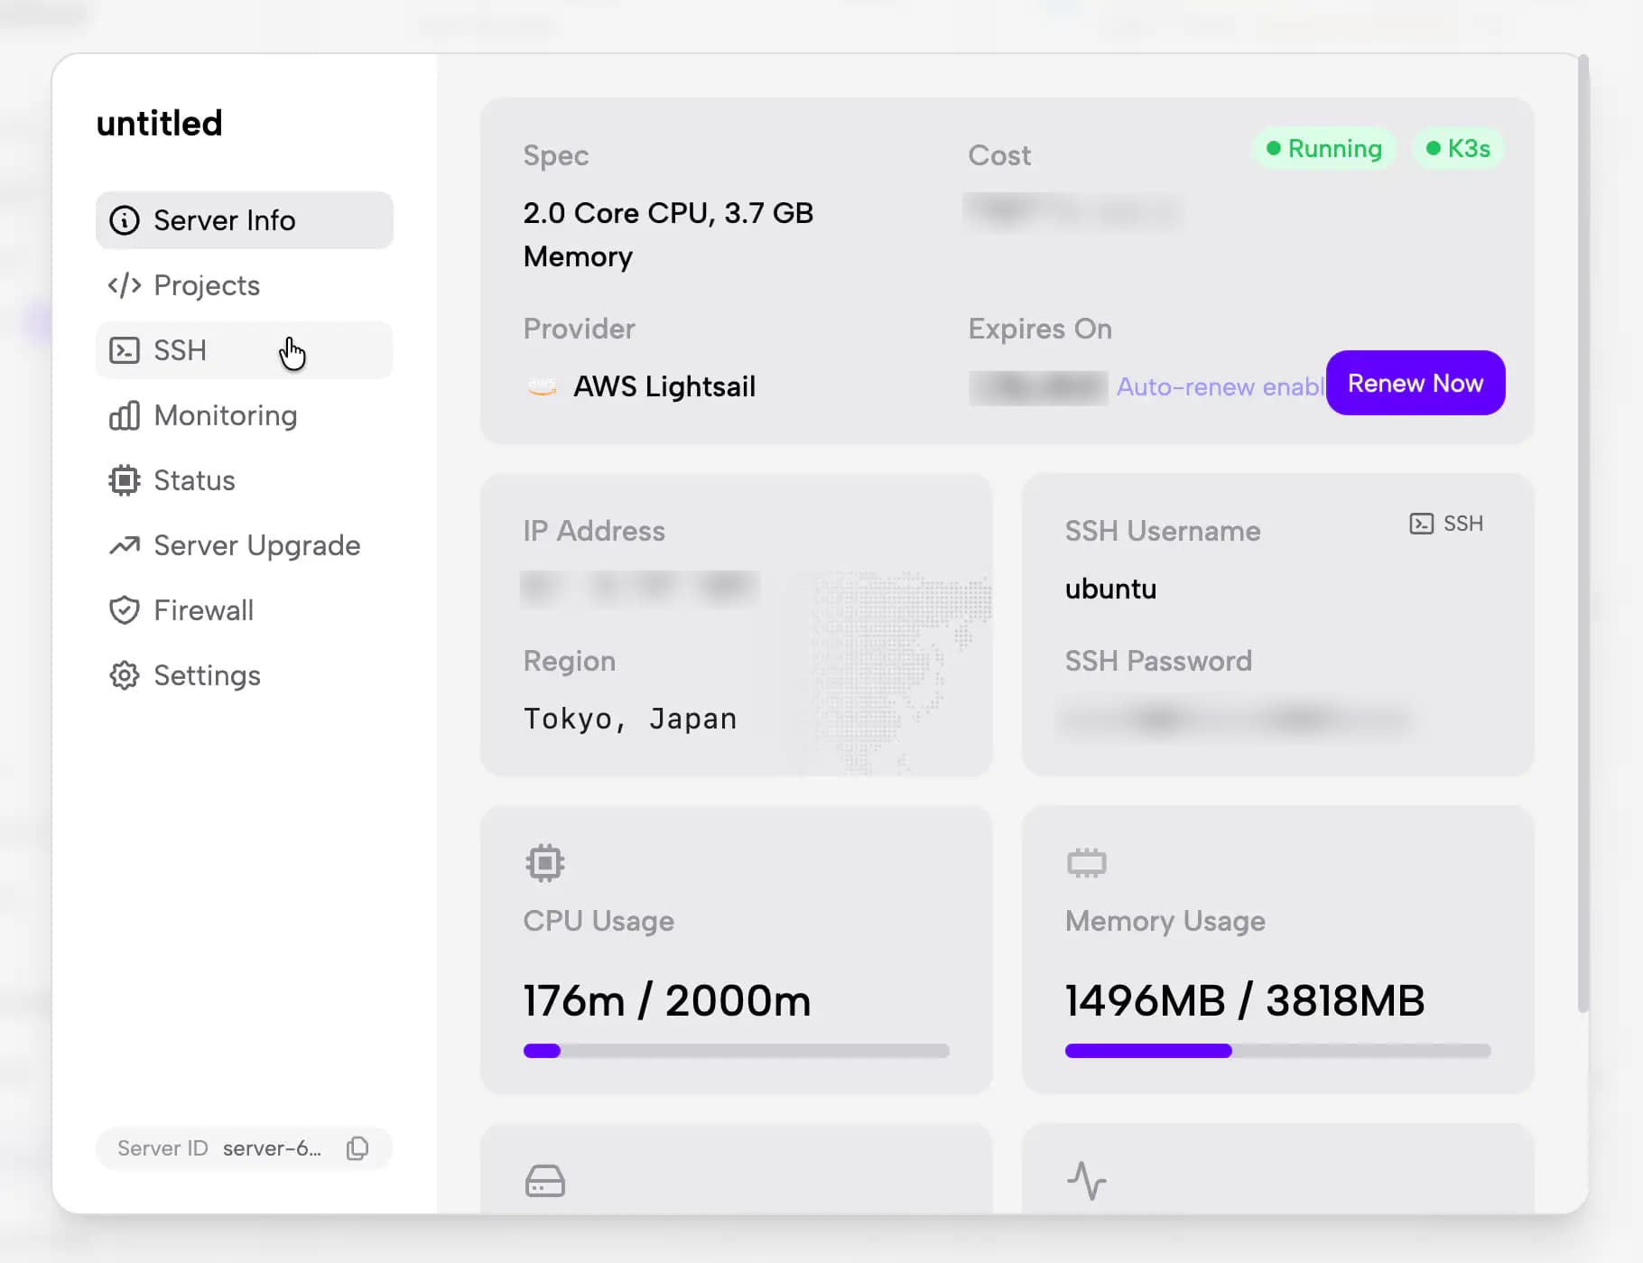This screenshot has width=1643, height=1263.
Task: Click the Server Upgrade trending arrow icon
Action: tap(124, 545)
